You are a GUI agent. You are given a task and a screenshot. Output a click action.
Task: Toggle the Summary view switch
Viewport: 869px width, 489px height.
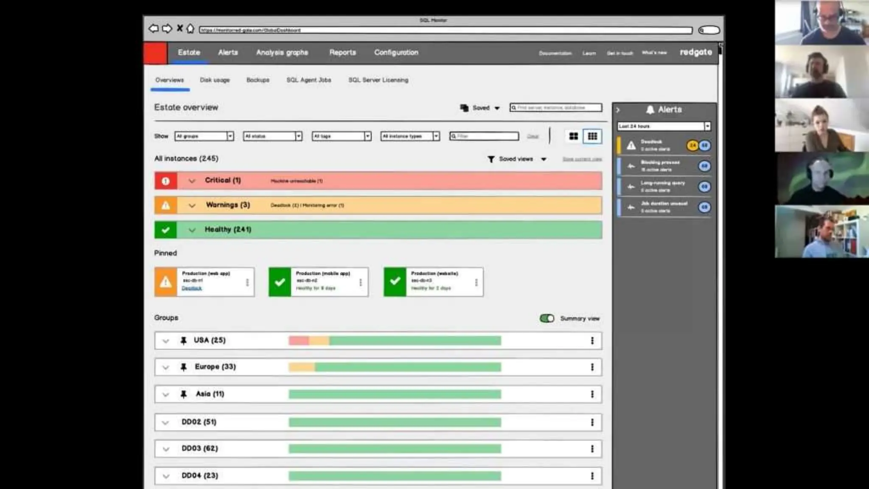(x=547, y=318)
